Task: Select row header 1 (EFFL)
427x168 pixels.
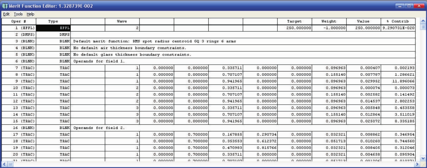Action: coord(19,28)
